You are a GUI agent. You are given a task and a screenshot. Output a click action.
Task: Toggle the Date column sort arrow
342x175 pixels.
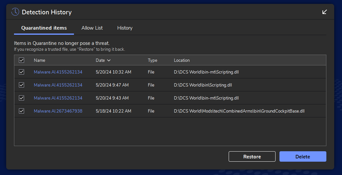(x=109, y=61)
